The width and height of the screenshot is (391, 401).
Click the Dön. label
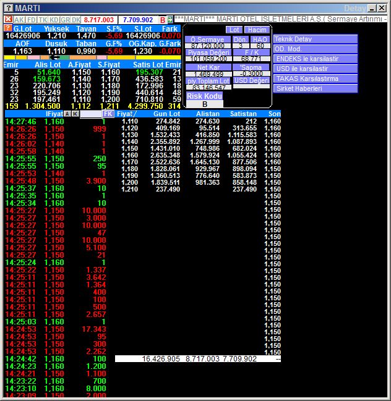[241, 40]
